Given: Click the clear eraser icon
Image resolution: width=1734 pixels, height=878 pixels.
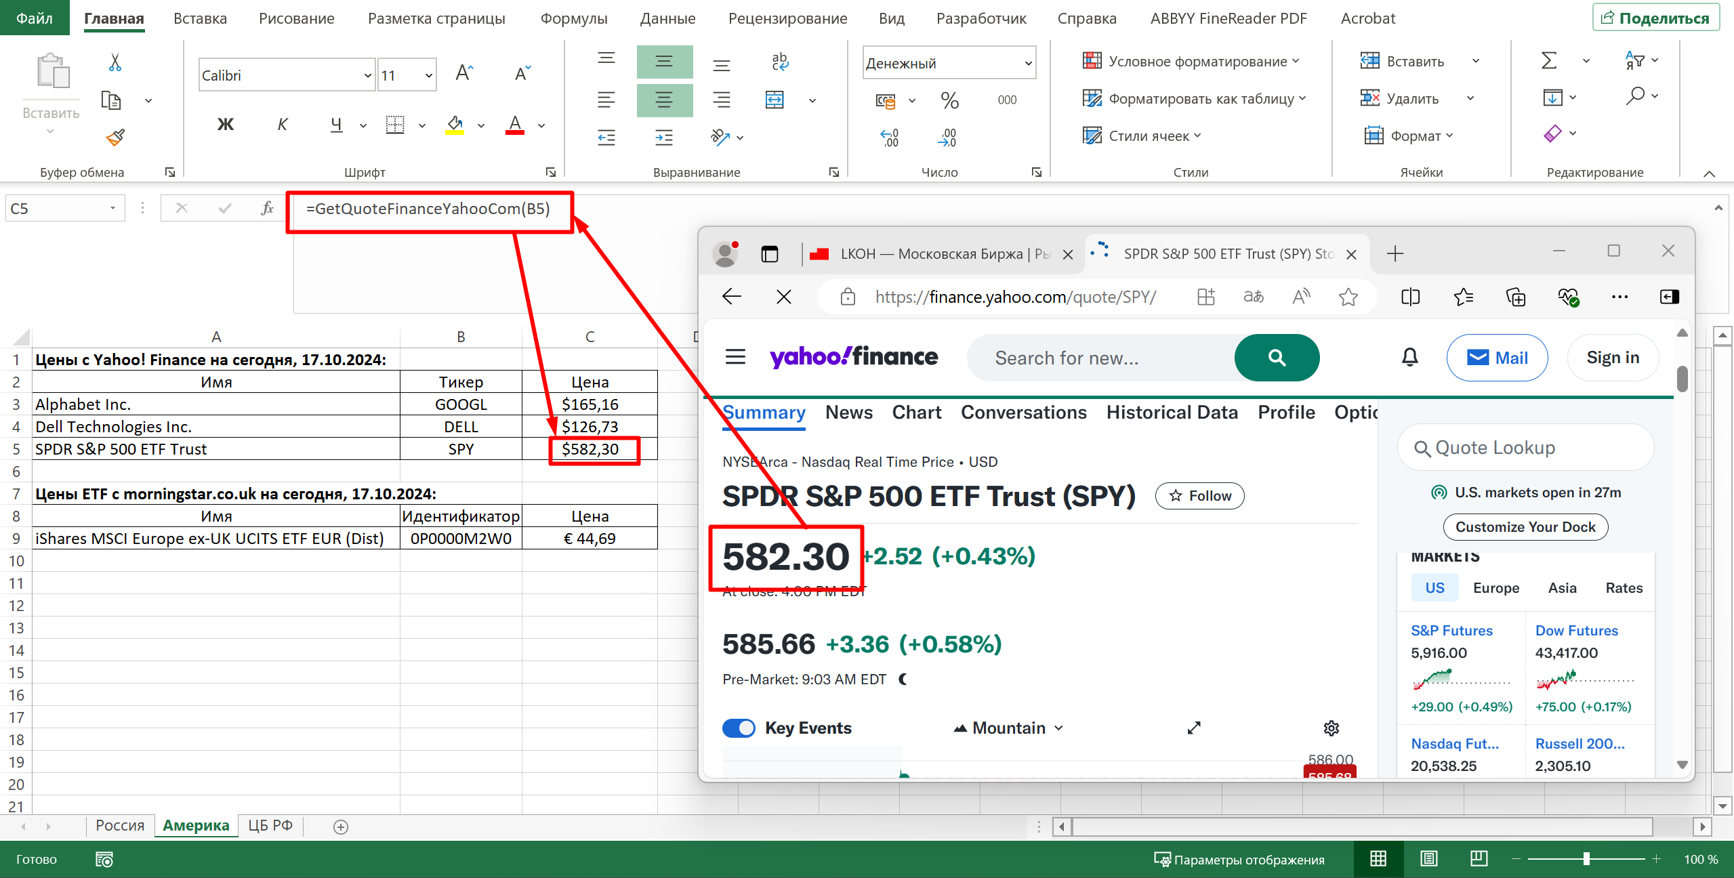Looking at the screenshot, I should [x=1552, y=133].
